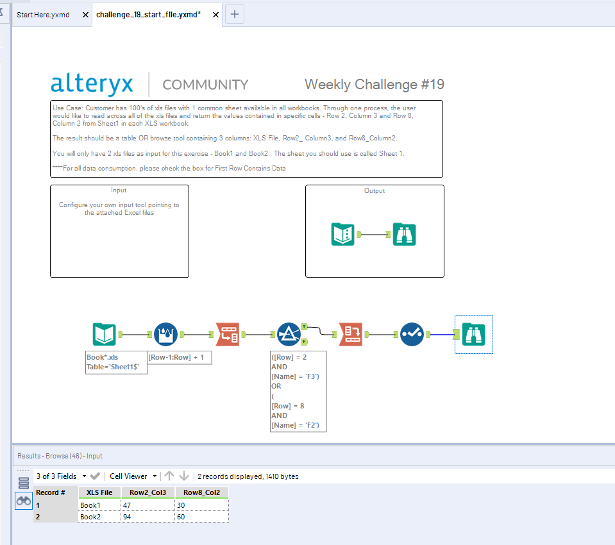Screen dimensions: 615x545
Task: Select the Book2 cell in results
Action: point(99,517)
